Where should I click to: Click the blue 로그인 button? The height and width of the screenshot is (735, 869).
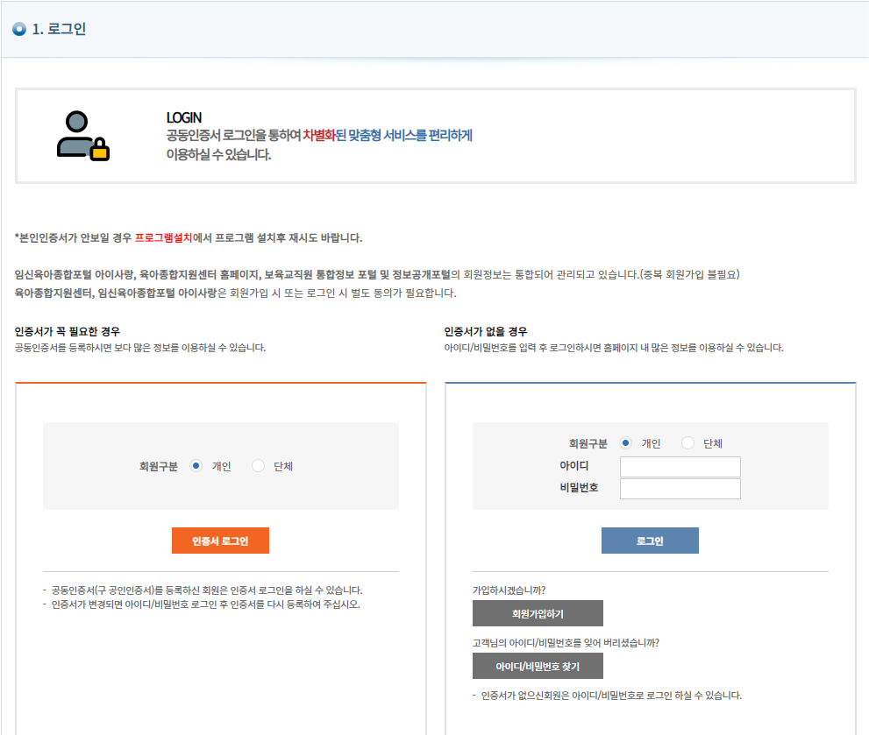coord(650,541)
